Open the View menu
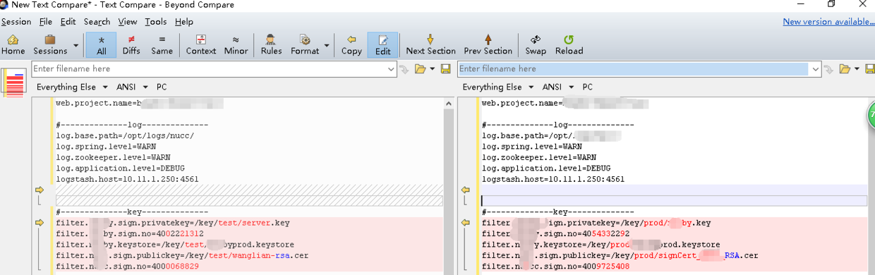The width and height of the screenshot is (875, 275). pos(128,22)
